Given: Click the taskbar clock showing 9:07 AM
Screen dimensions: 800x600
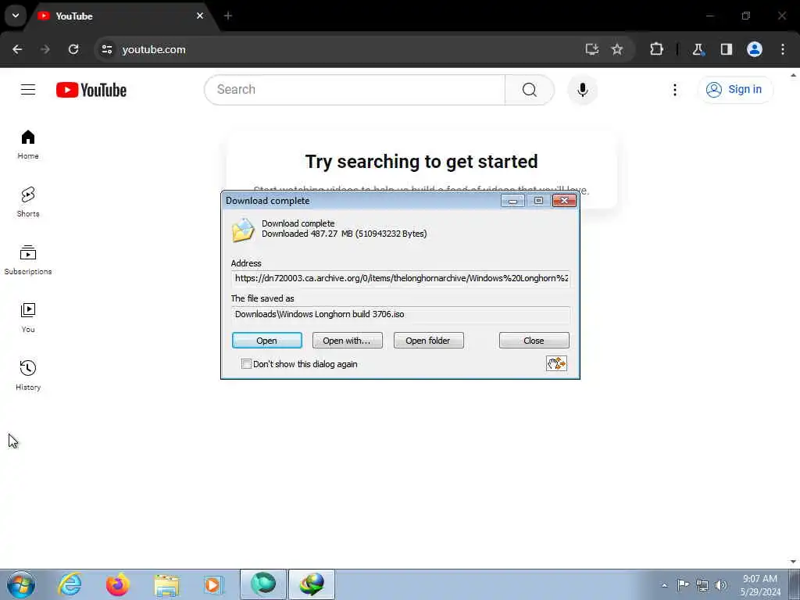Looking at the screenshot, I should [760, 584].
